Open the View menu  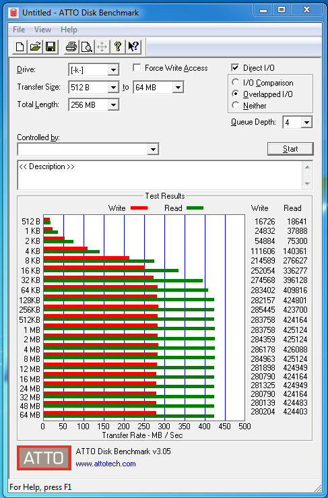(42, 30)
